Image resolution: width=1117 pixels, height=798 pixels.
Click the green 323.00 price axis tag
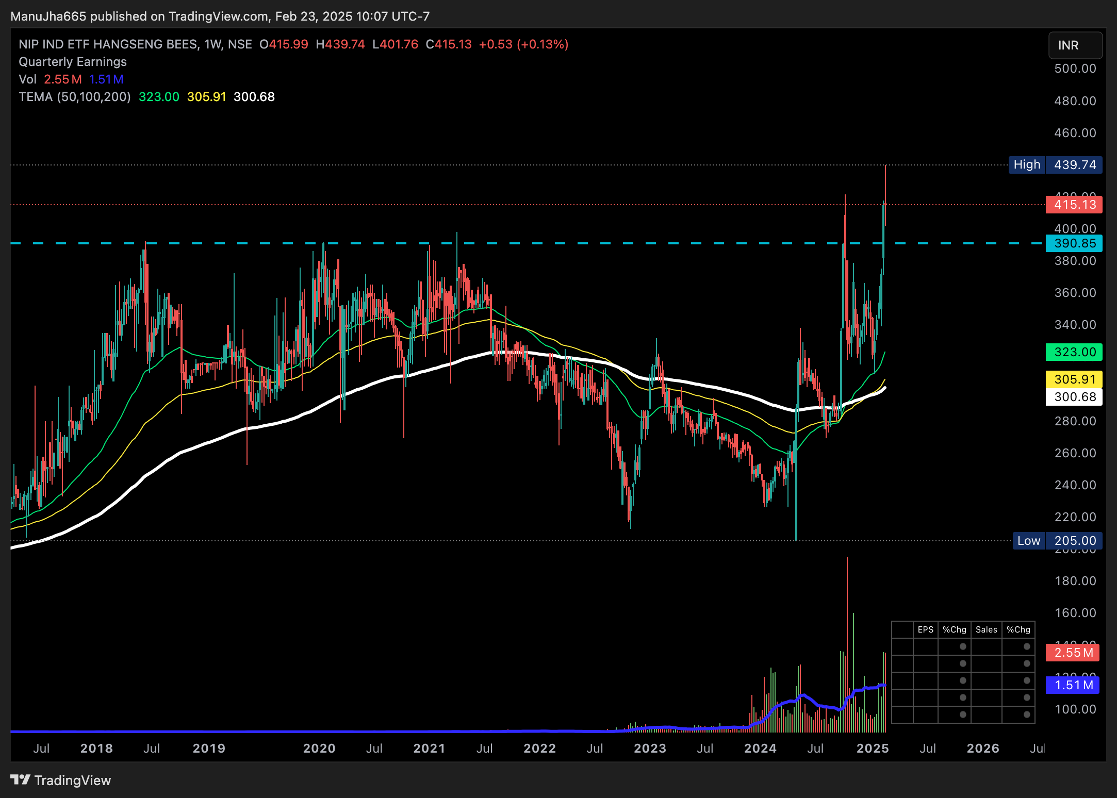tap(1074, 352)
